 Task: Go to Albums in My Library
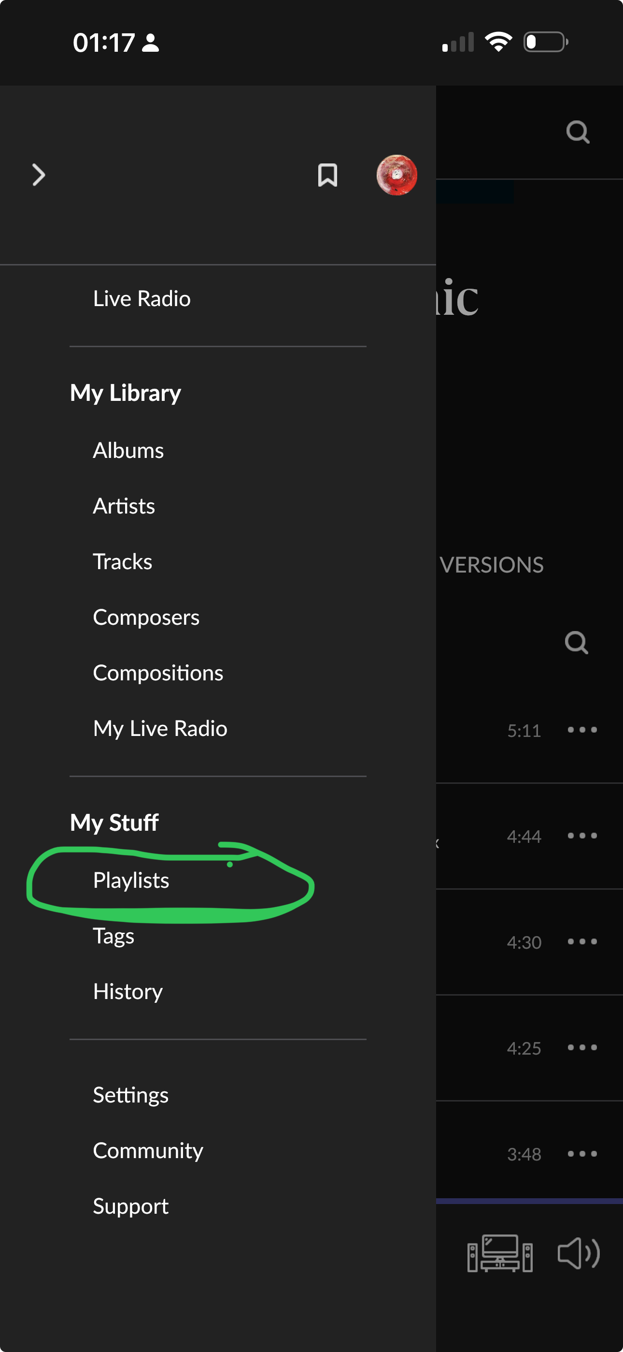point(128,450)
